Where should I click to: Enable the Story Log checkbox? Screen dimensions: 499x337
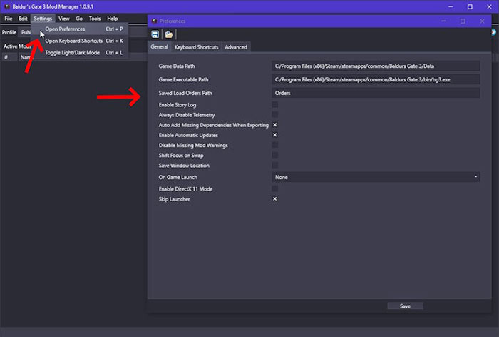(x=274, y=105)
